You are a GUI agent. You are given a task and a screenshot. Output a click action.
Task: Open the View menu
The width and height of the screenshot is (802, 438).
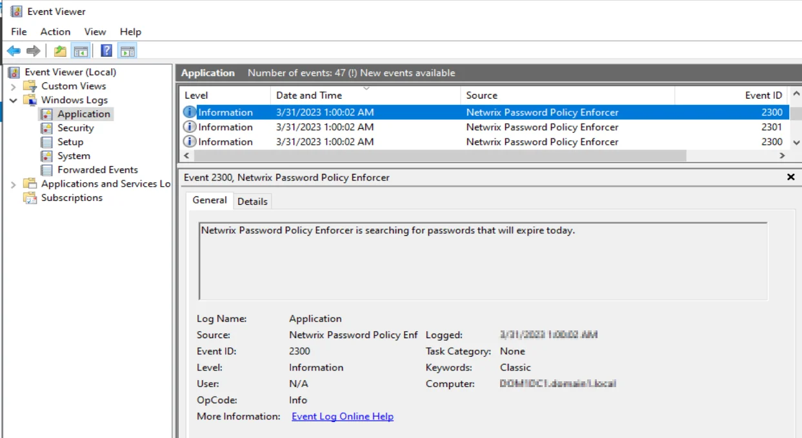[x=95, y=32]
